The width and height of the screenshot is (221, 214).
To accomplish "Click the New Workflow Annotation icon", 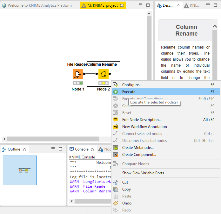I will coord(116,127).
